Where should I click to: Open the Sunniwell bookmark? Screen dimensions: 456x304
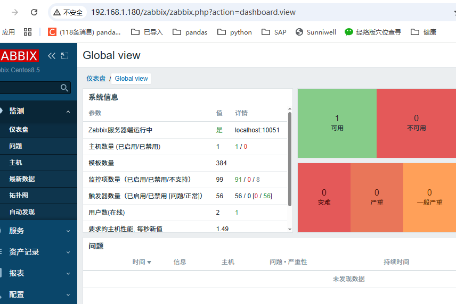315,32
